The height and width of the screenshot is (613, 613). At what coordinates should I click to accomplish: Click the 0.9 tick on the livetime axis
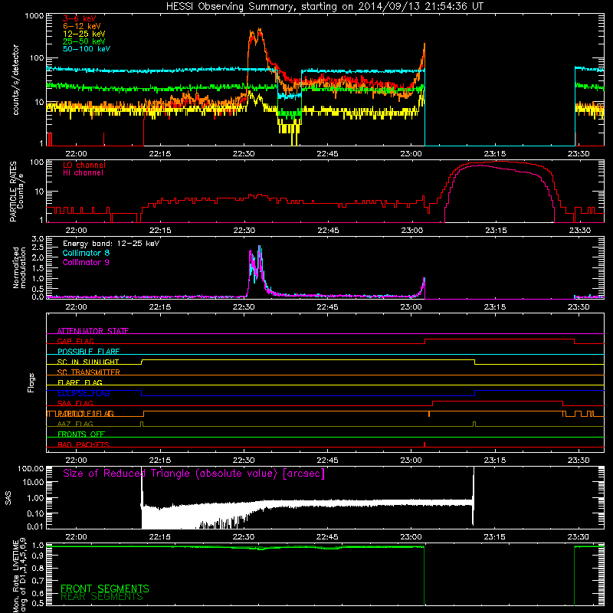point(38,557)
